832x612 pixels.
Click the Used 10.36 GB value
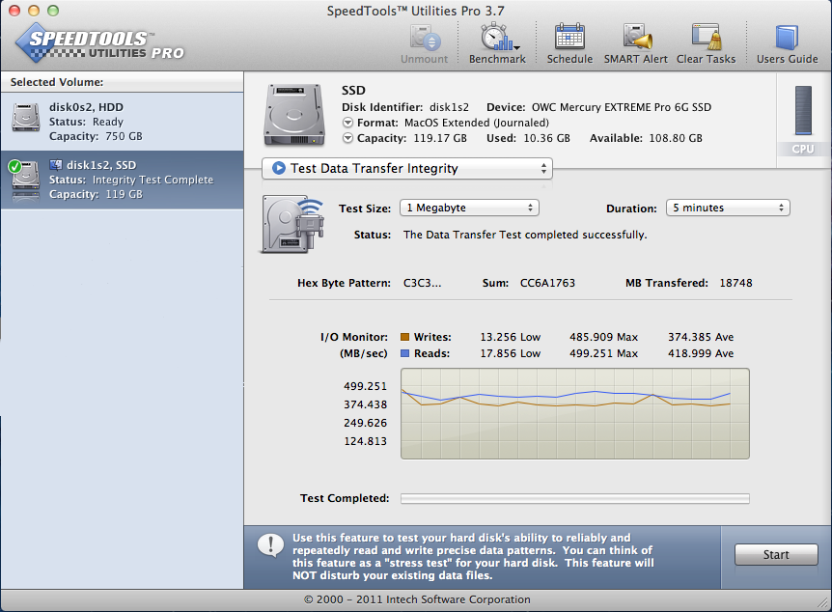pos(546,138)
